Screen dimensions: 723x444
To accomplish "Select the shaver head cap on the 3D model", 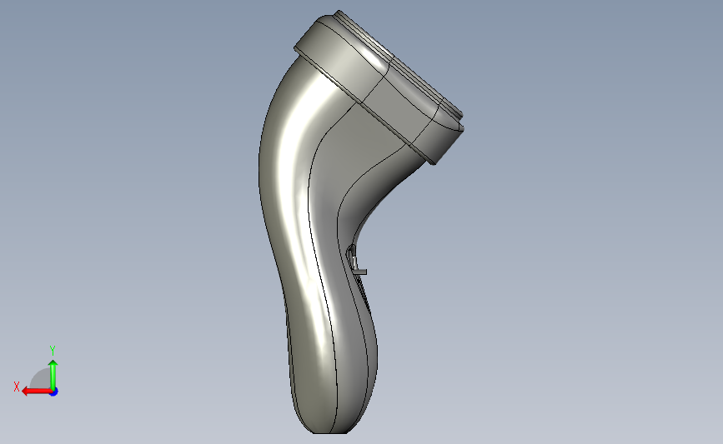I will pos(380,87).
